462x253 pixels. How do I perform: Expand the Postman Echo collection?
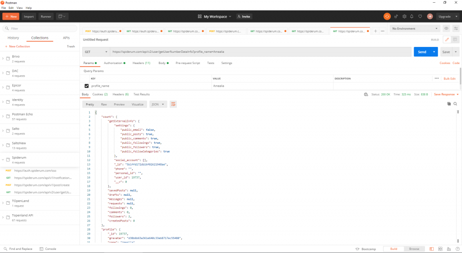(x=3, y=116)
